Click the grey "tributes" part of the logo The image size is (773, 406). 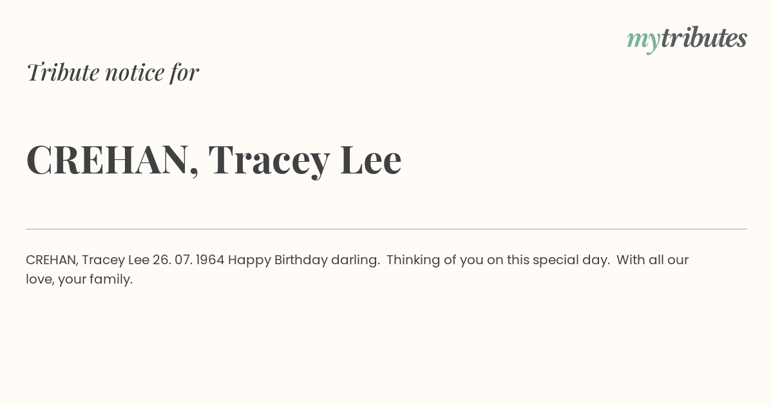pyautogui.click(x=703, y=38)
